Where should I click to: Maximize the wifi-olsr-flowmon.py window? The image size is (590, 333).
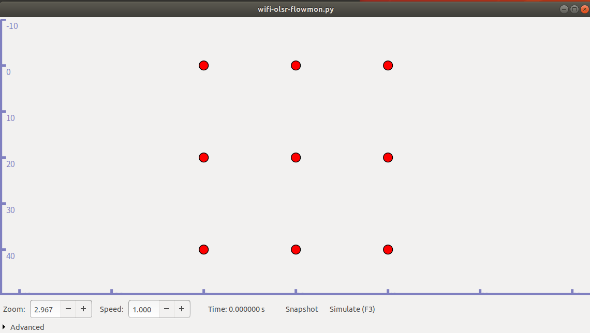point(574,9)
